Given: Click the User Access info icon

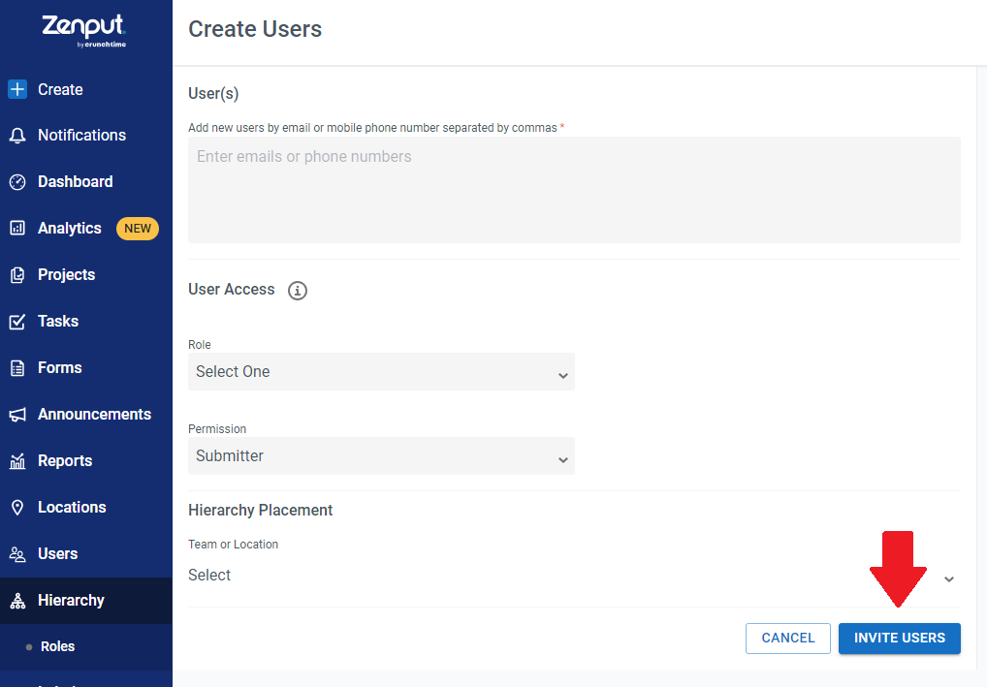Looking at the screenshot, I should [x=298, y=291].
